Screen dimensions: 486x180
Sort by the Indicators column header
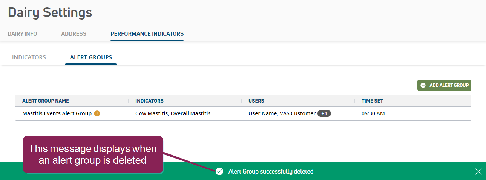pos(149,101)
